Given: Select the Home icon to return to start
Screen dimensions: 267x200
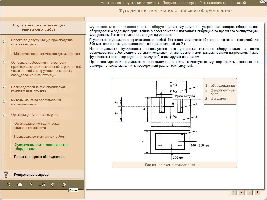Looking at the screenshot, I should (20, 184).
